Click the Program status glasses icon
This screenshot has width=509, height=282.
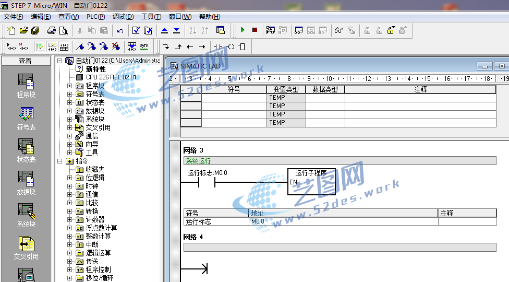(x=339, y=30)
